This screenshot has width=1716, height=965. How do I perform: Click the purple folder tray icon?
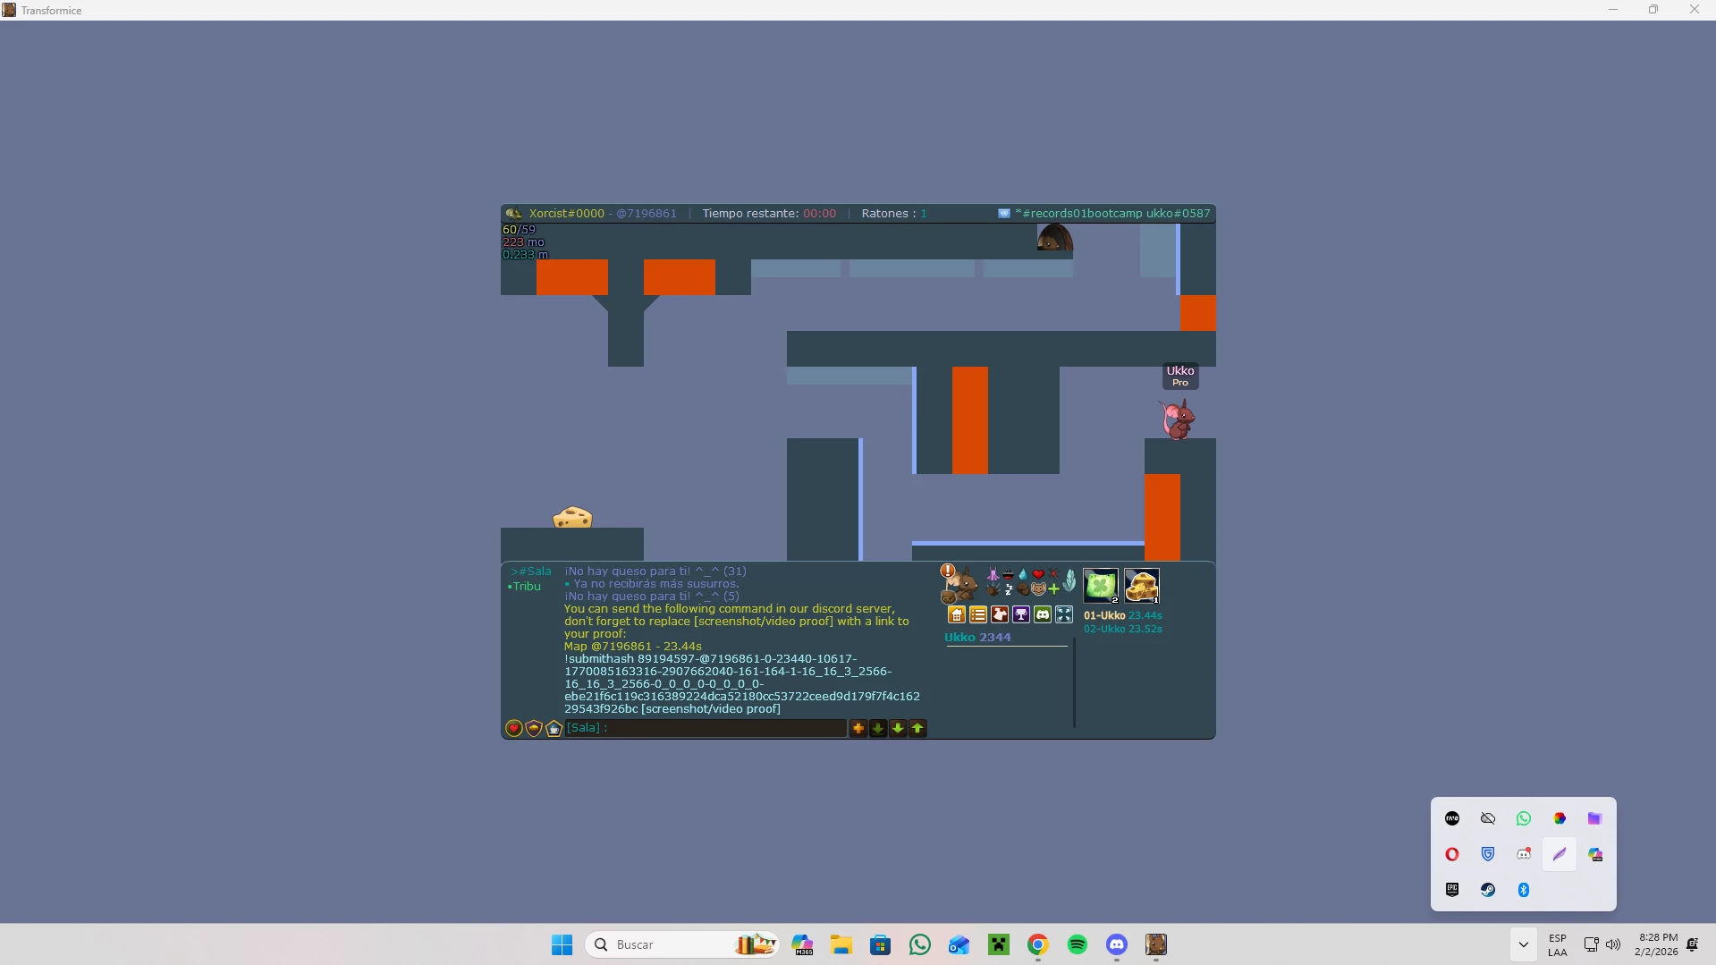point(1594,818)
